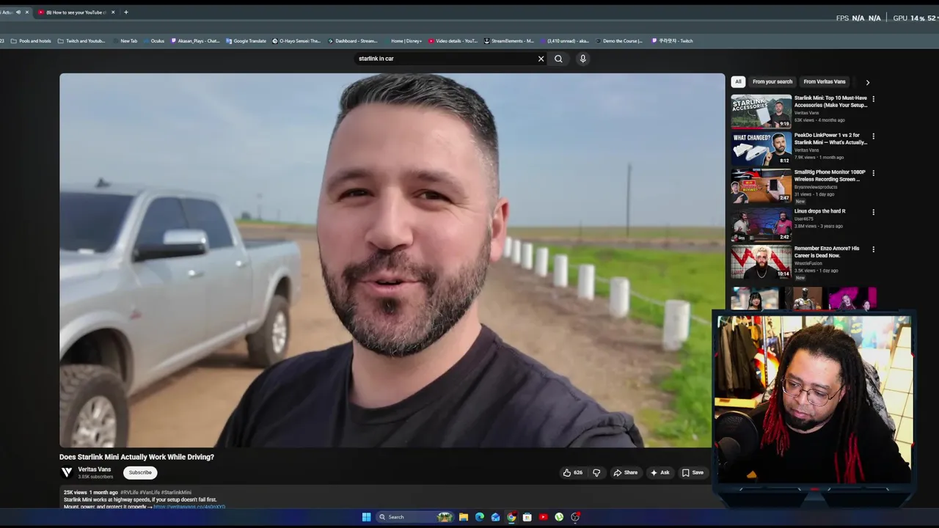939x528 pixels.
Task: Open the YouTube app taskbar icon
Action: (x=543, y=517)
